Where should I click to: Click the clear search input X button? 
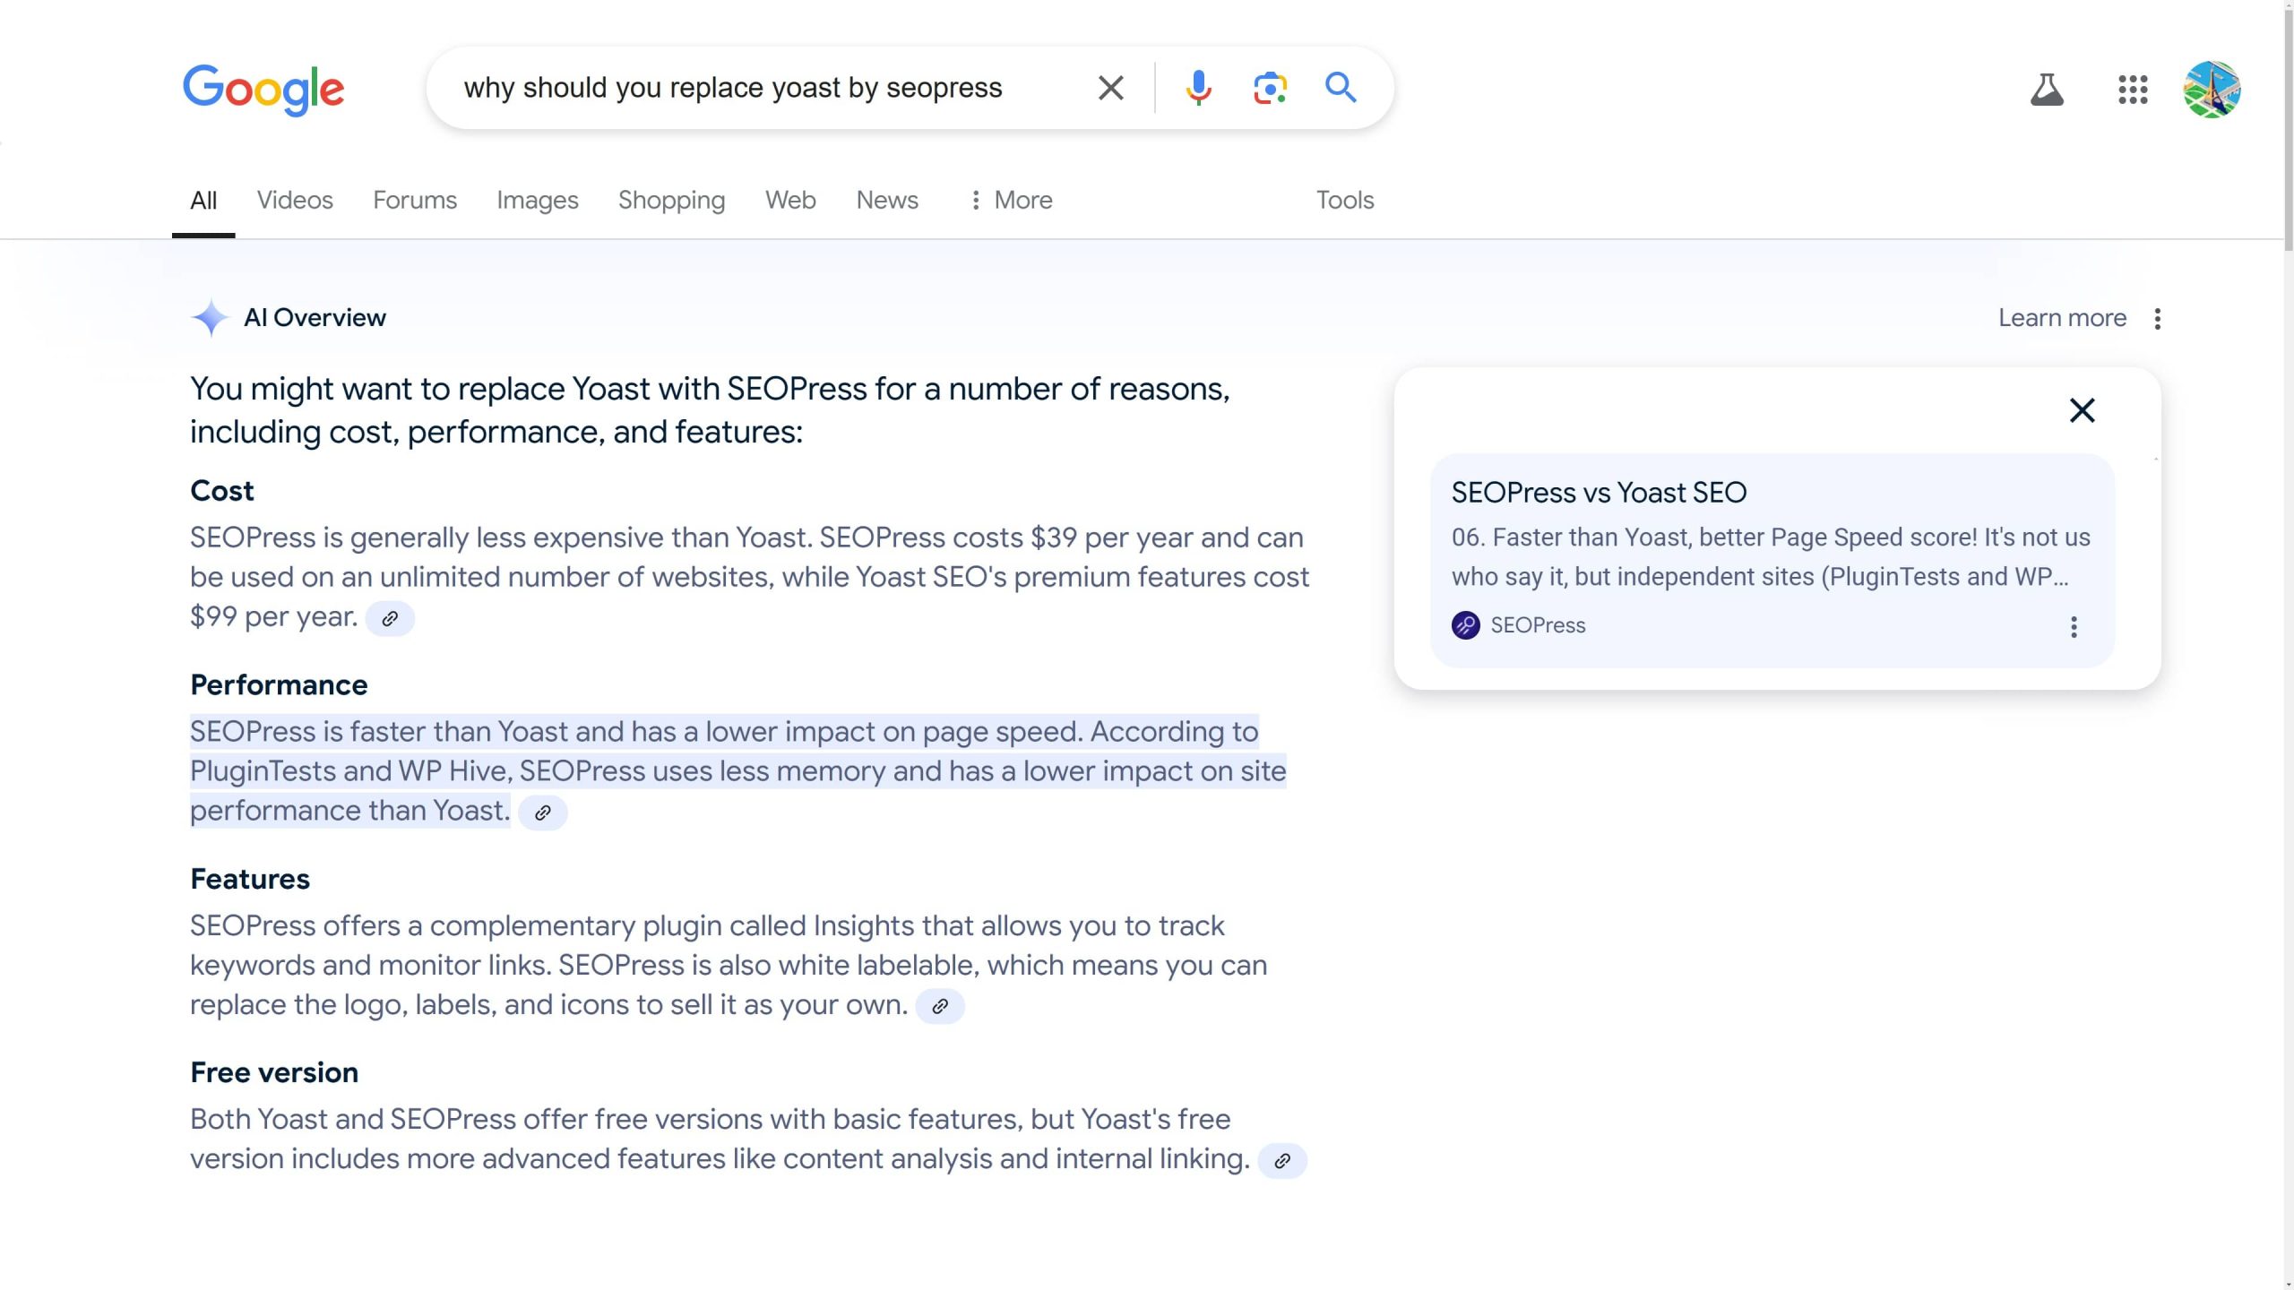(x=1111, y=88)
